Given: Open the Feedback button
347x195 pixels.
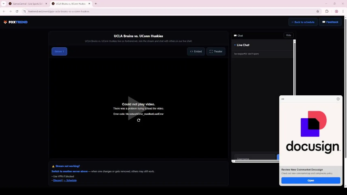Looking at the screenshot, I should 330,22.
